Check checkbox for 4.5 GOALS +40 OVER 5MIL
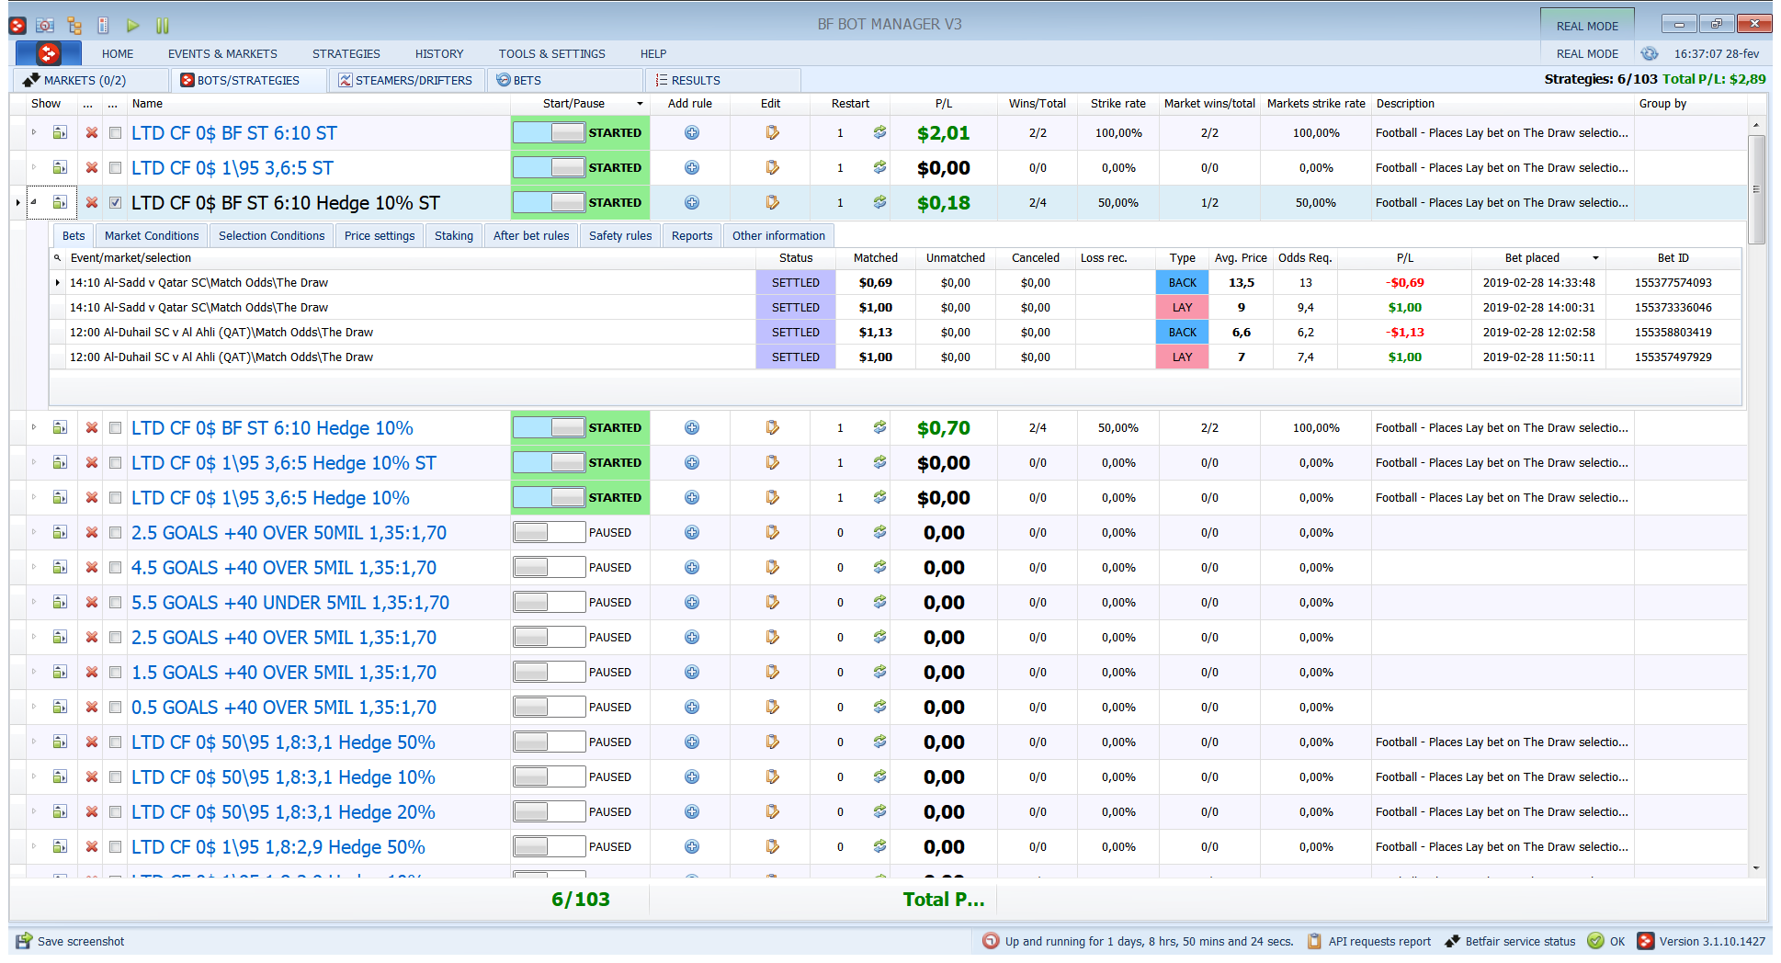The image size is (1781, 963). click(x=115, y=568)
